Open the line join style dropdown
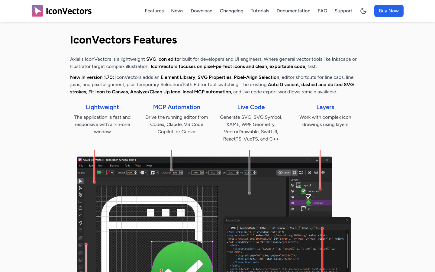 coord(154,173)
